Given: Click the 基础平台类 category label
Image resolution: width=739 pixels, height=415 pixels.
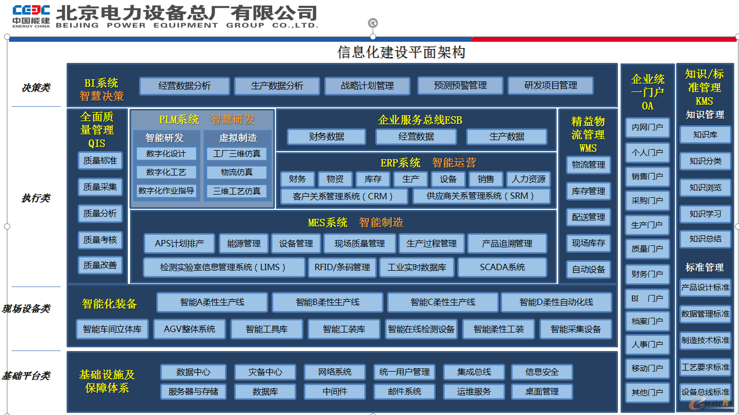Looking at the screenshot, I should pos(26,376).
